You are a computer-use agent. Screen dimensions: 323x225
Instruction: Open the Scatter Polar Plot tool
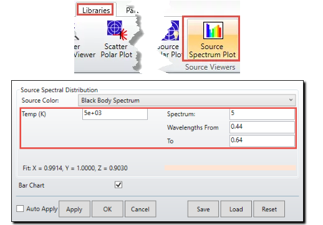pos(117,39)
